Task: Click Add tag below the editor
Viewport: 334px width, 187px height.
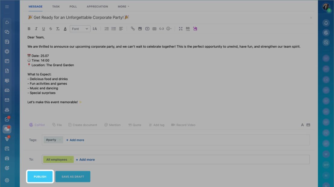Action: click(156, 125)
